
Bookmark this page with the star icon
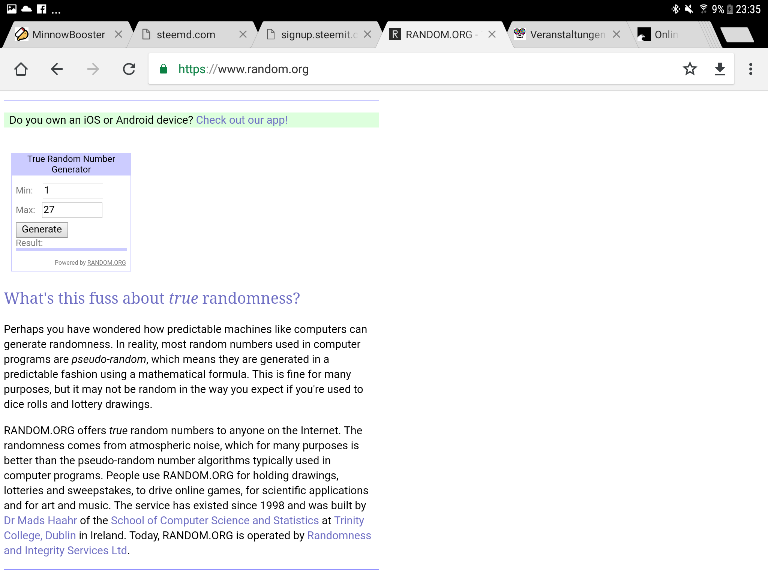pyautogui.click(x=690, y=69)
